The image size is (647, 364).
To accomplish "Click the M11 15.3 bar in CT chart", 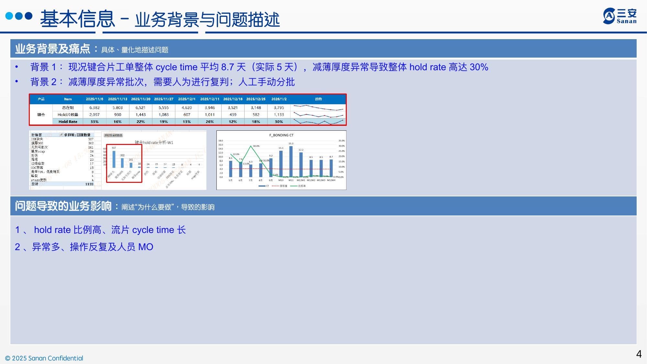I will [291, 161].
